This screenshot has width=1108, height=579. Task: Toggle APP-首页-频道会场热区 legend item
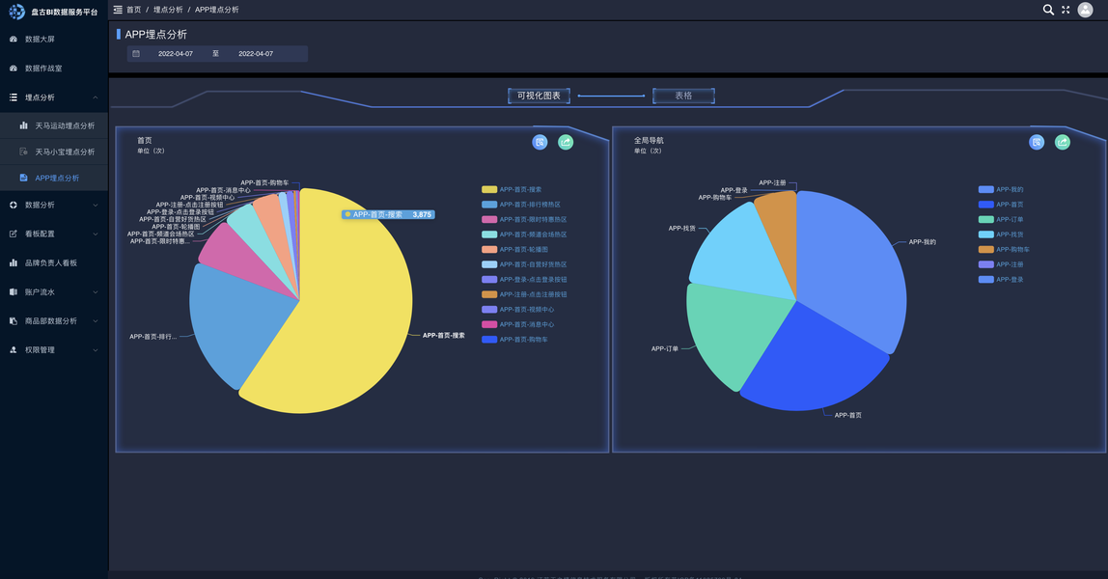point(524,234)
